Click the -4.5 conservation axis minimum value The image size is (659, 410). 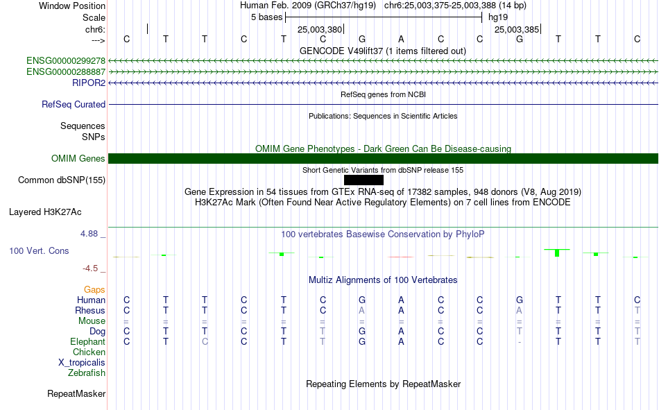90,268
